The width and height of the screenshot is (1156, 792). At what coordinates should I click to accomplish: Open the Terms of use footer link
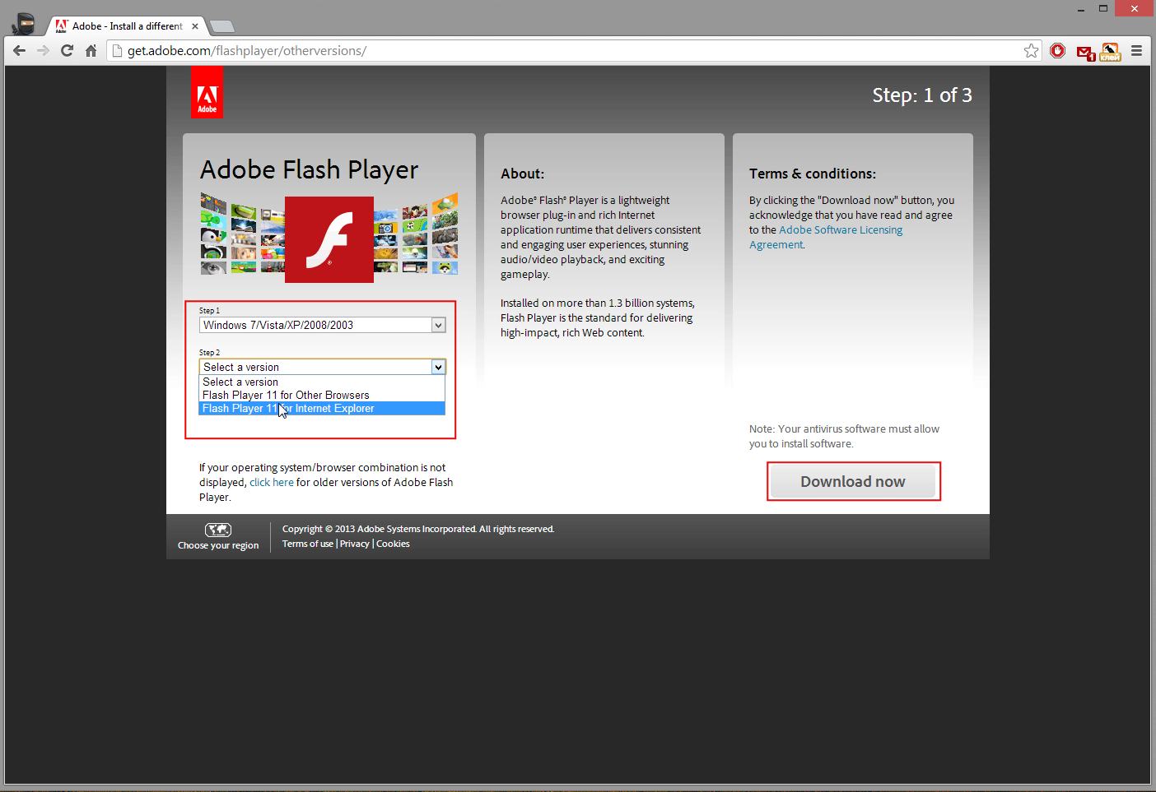[x=307, y=543]
